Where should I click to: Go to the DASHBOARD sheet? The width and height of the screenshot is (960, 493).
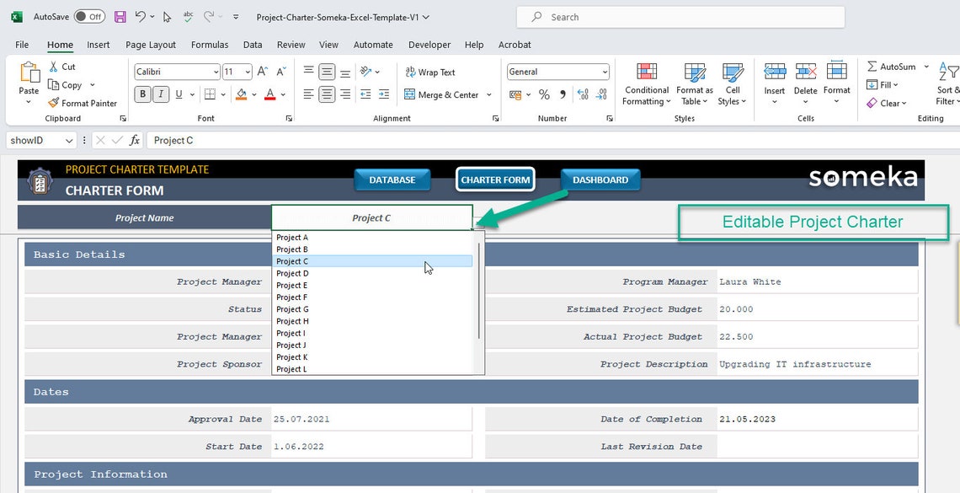click(x=600, y=179)
